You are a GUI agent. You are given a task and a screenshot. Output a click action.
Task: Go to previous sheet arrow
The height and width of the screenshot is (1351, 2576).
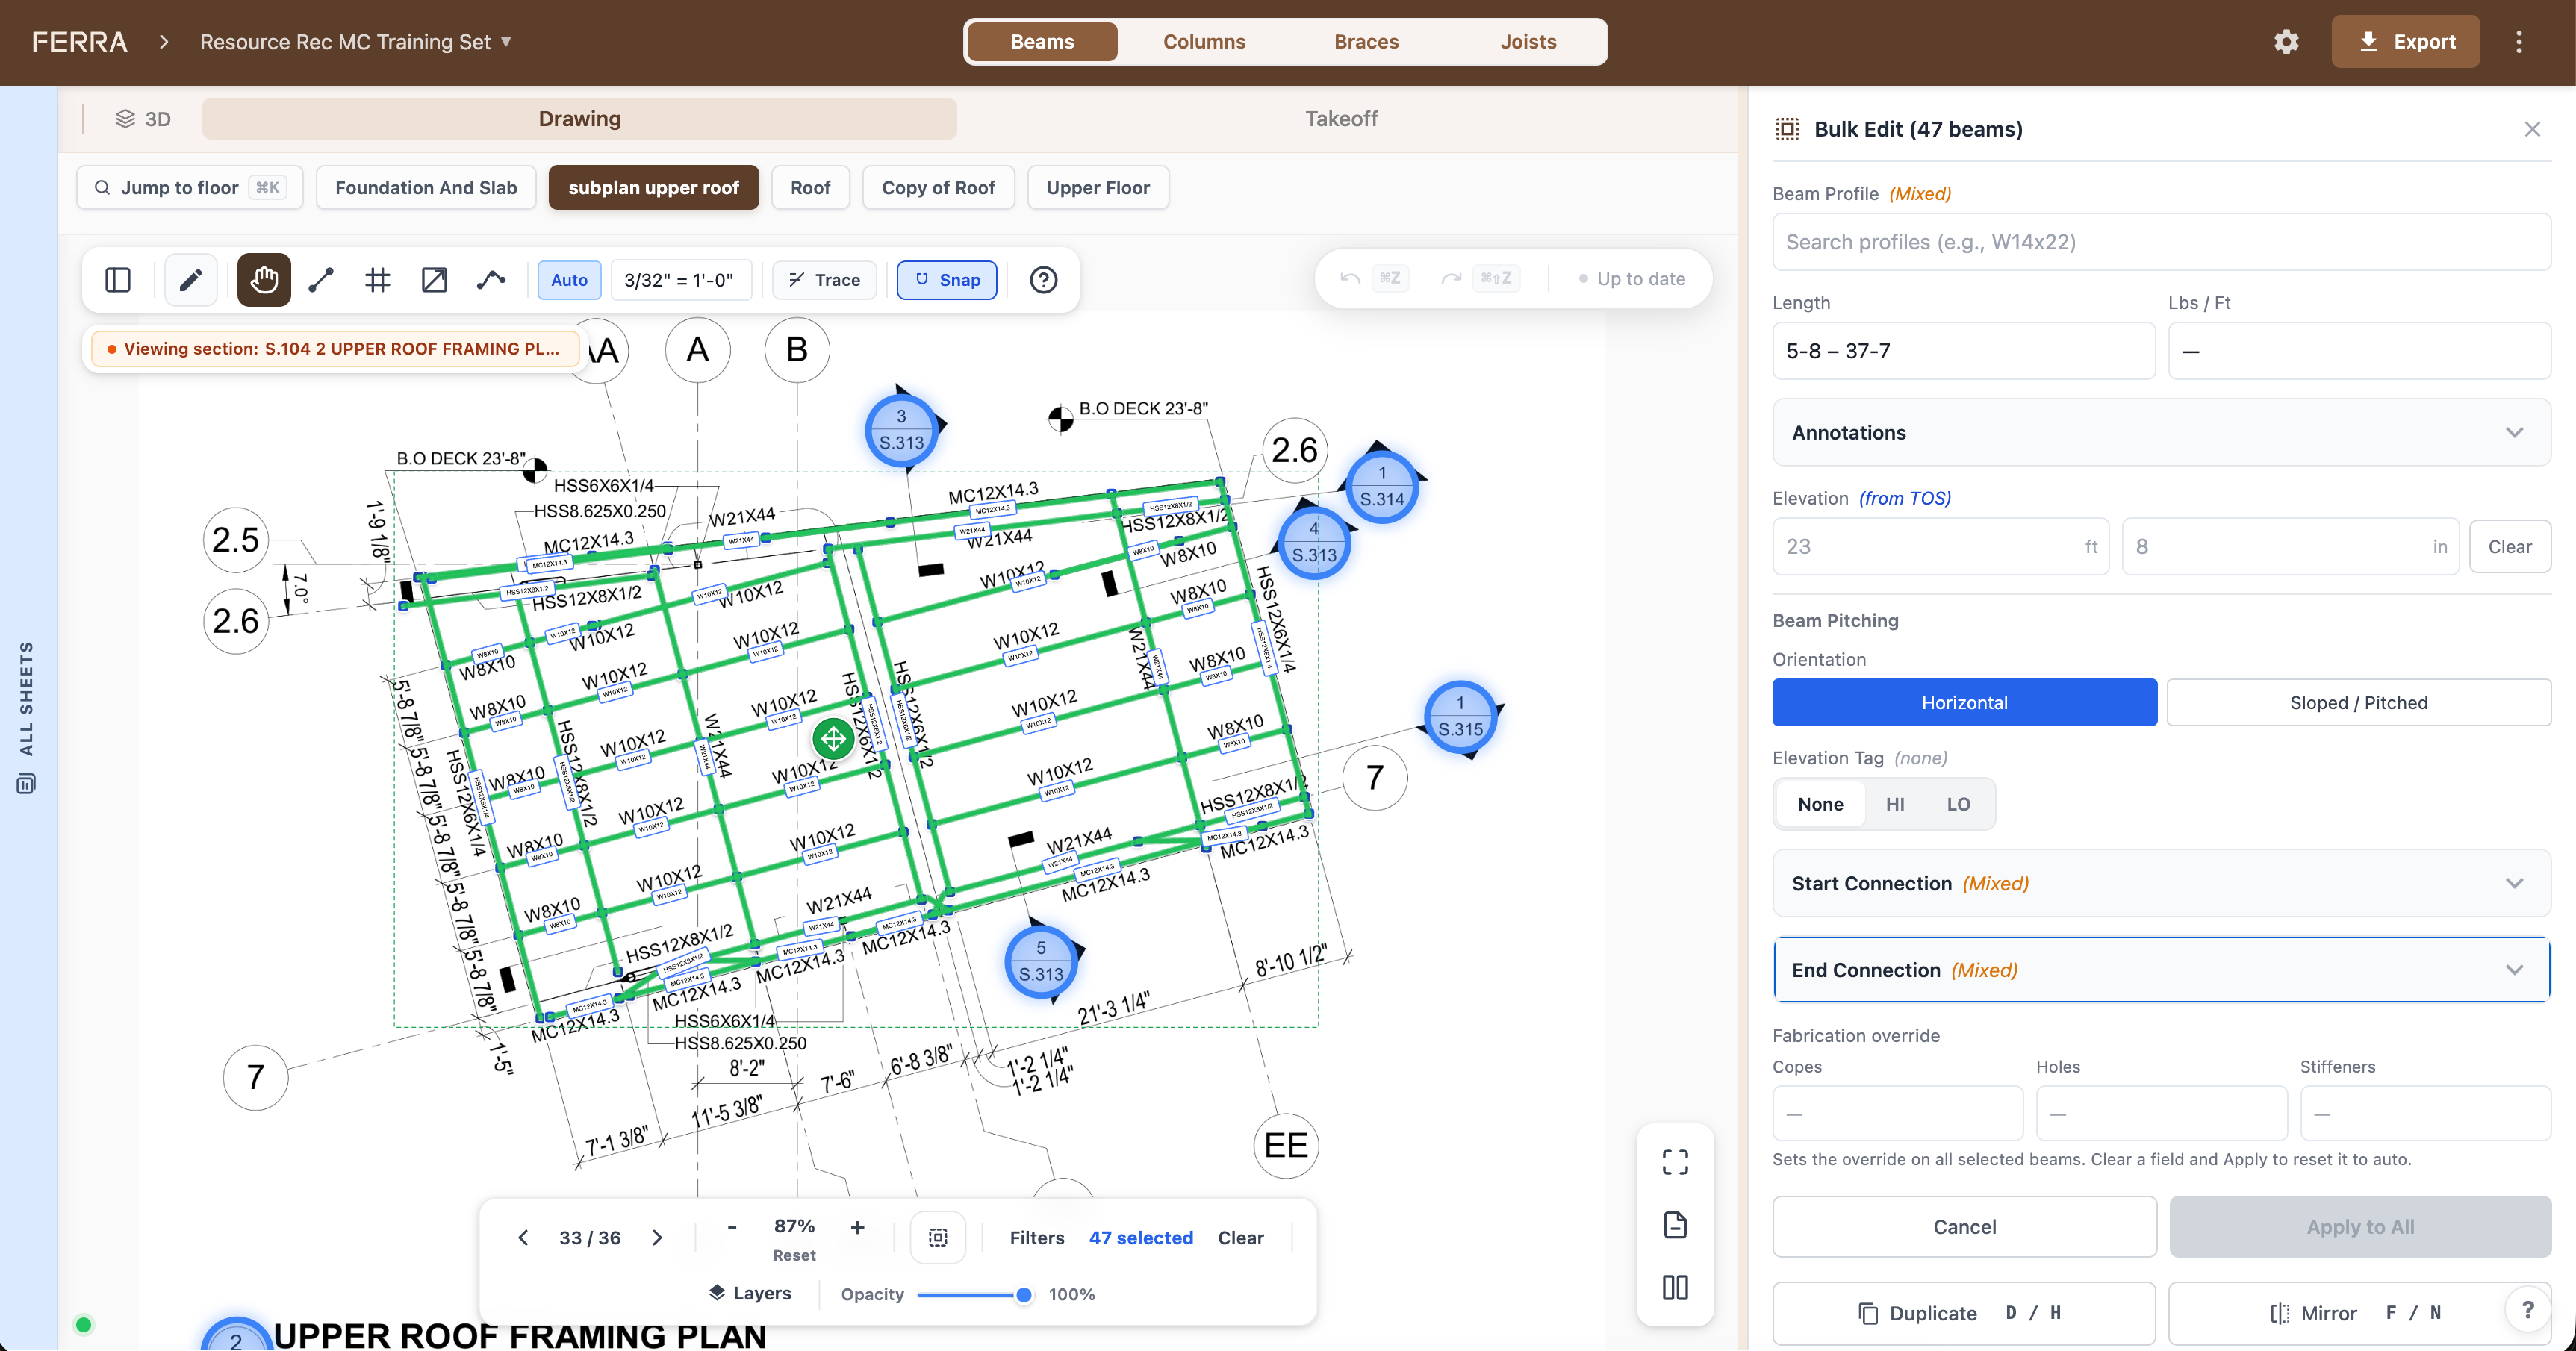[523, 1238]
